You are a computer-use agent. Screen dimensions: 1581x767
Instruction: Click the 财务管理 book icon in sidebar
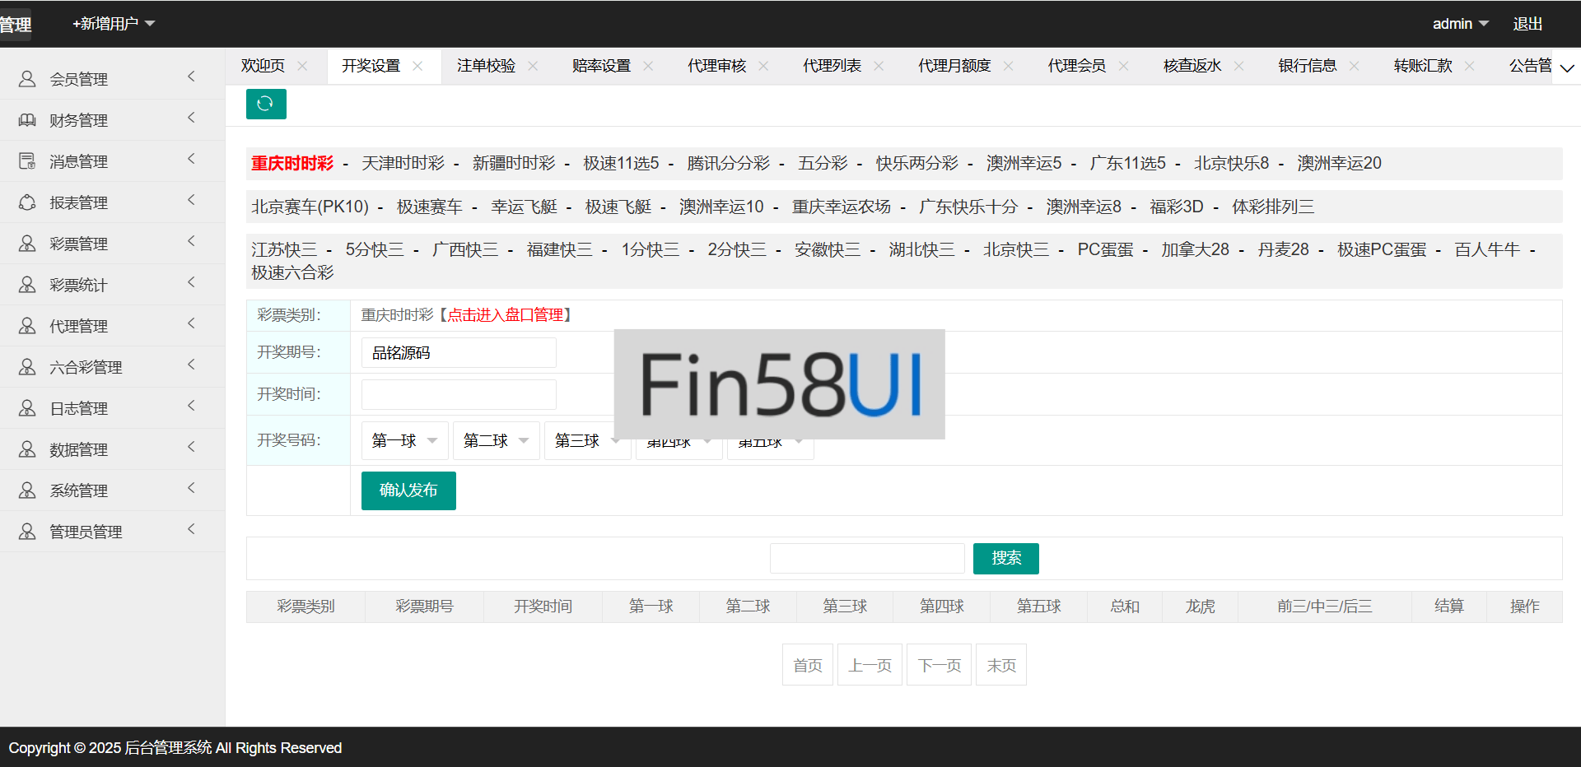pos(27,120)
